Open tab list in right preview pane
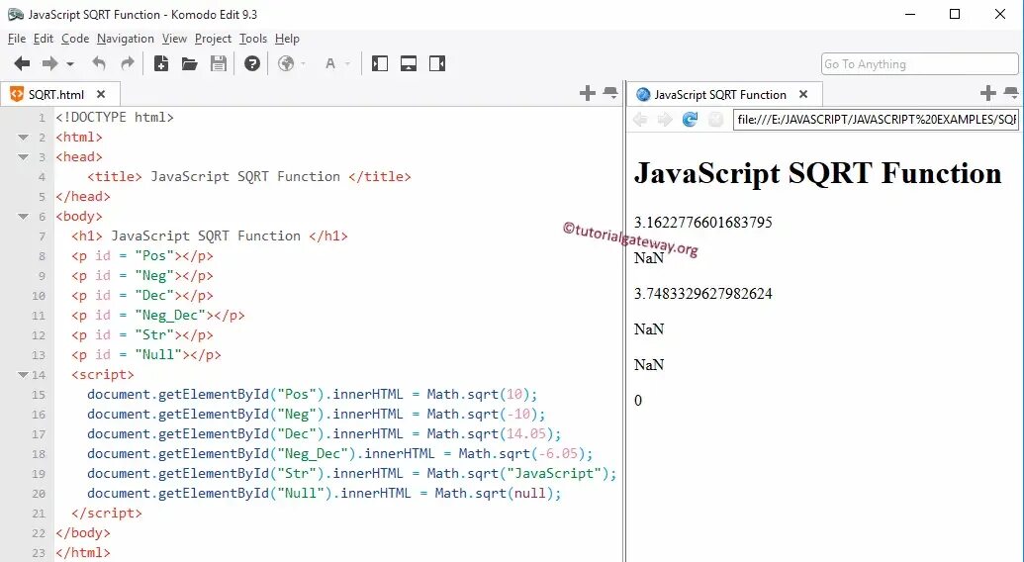Viewport: 1024px width, 562px height. coord(1011,93)
